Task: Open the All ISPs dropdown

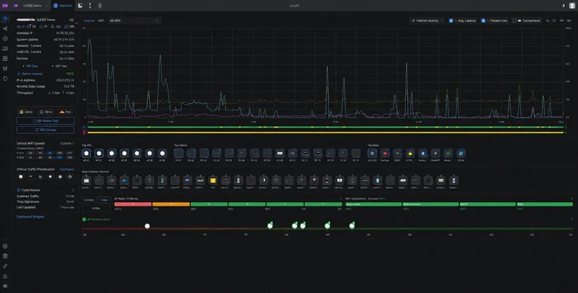Action: (134, 20)
